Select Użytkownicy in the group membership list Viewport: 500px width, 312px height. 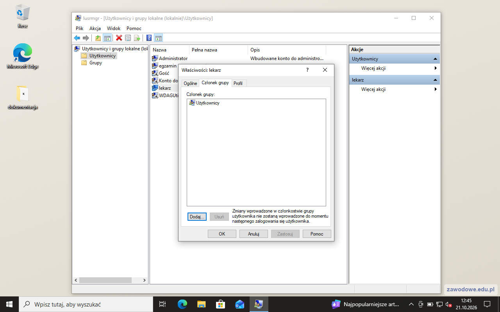(x=204, y=103)
